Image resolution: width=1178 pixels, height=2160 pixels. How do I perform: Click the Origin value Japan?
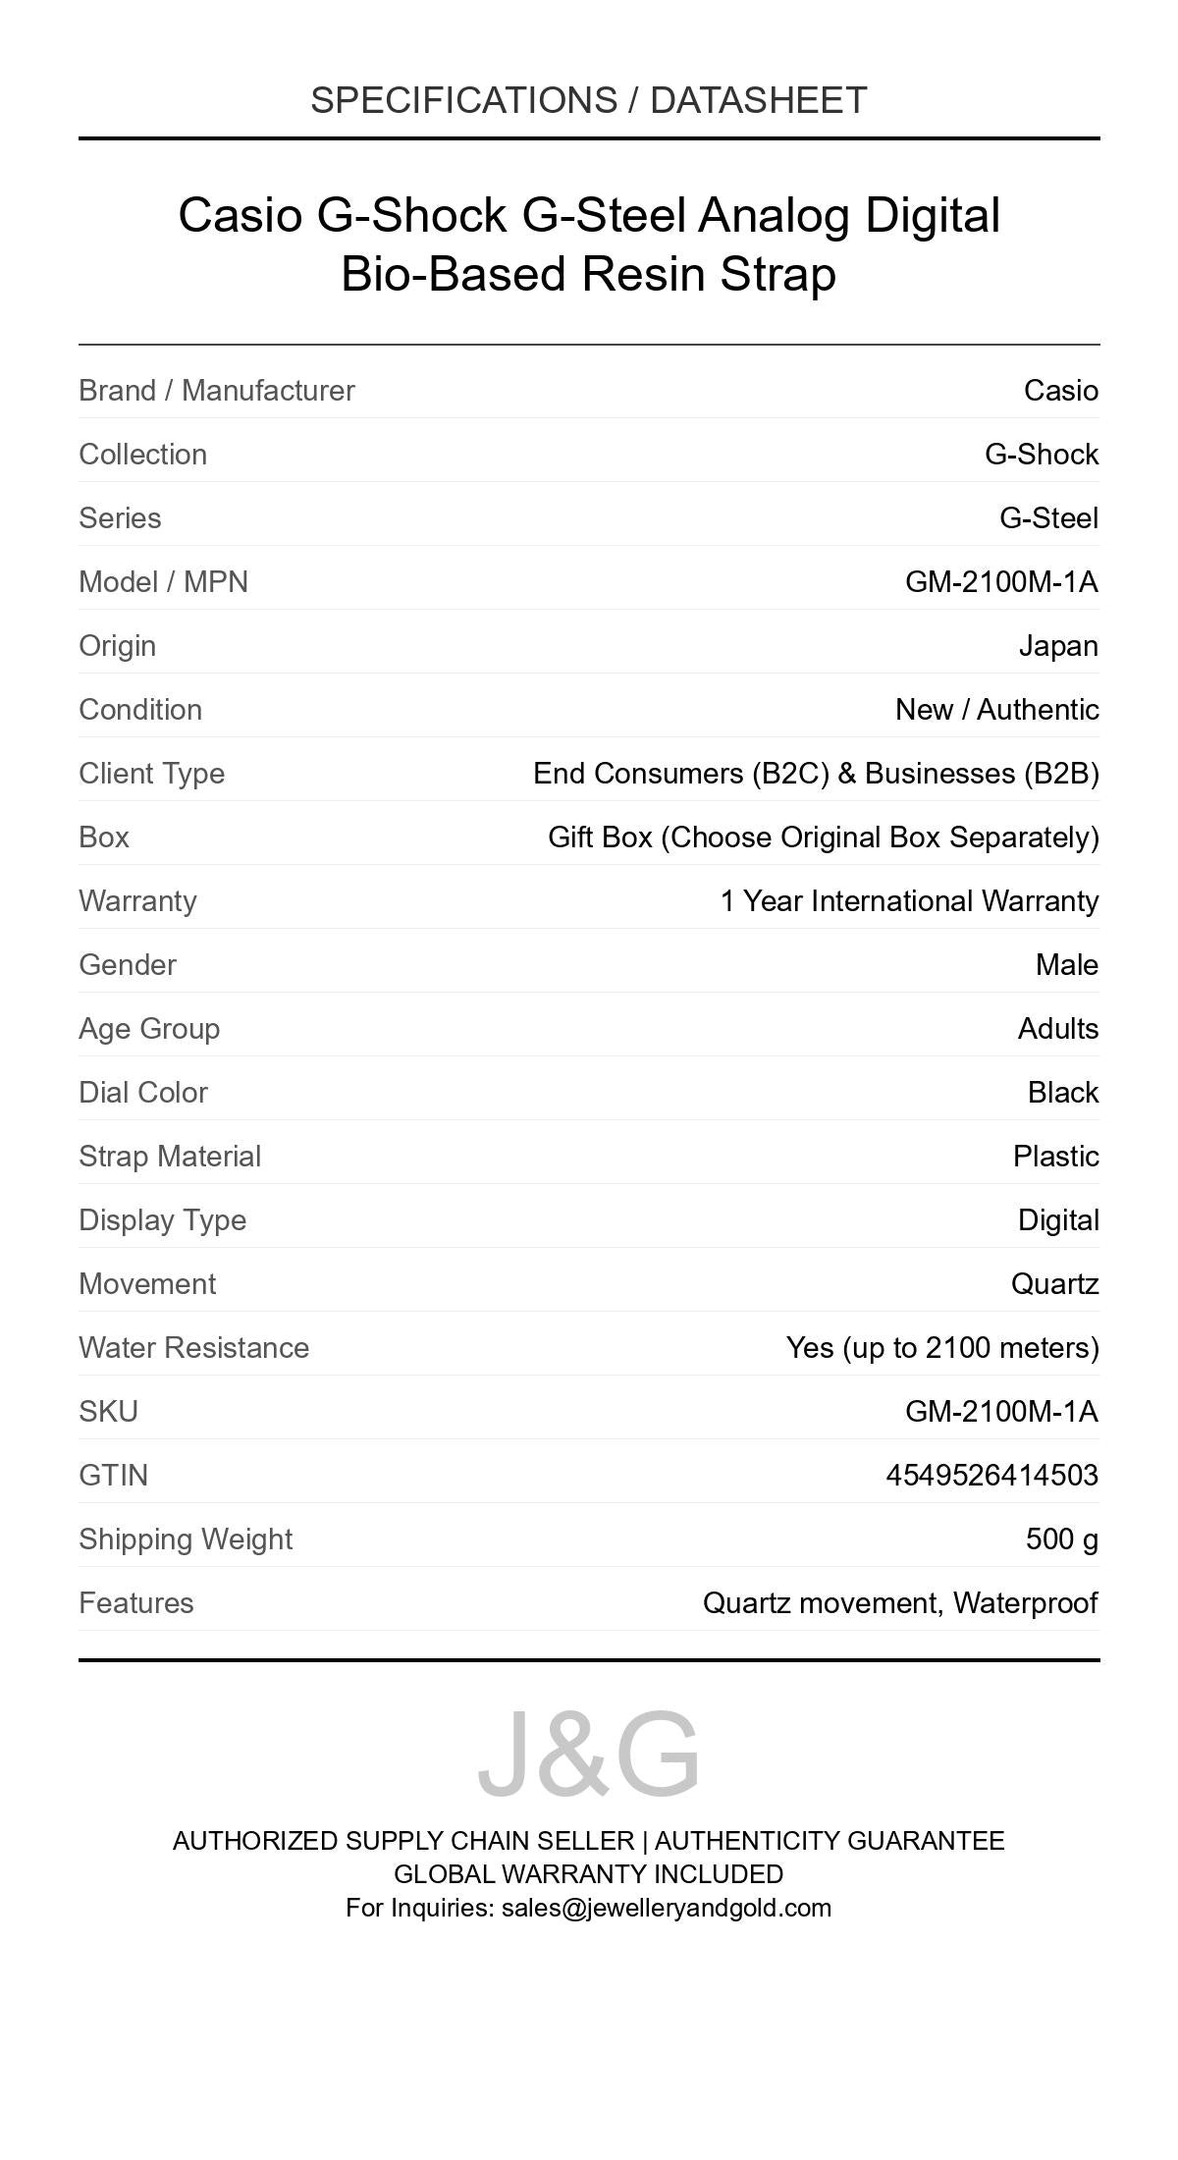[x=1057, y=645]
